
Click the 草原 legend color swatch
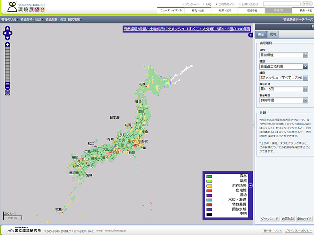(x=209, y=181)
